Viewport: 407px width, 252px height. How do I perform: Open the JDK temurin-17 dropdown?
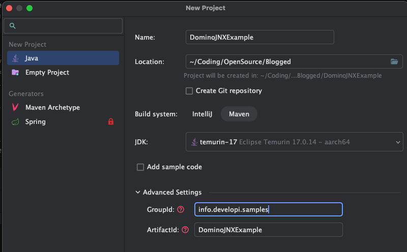[x=295, y=142]
